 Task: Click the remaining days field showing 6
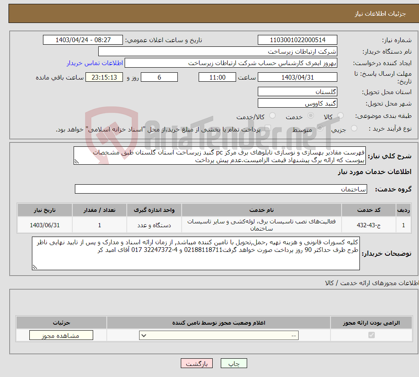(x=159, y=77)
